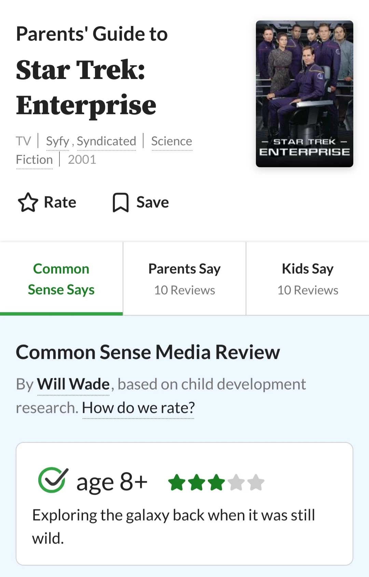Browse the Science Fiction genre link
The width and height of the screenshot is (369, 577).
172,141
